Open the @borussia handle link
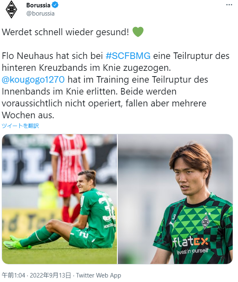 (40, 14)
